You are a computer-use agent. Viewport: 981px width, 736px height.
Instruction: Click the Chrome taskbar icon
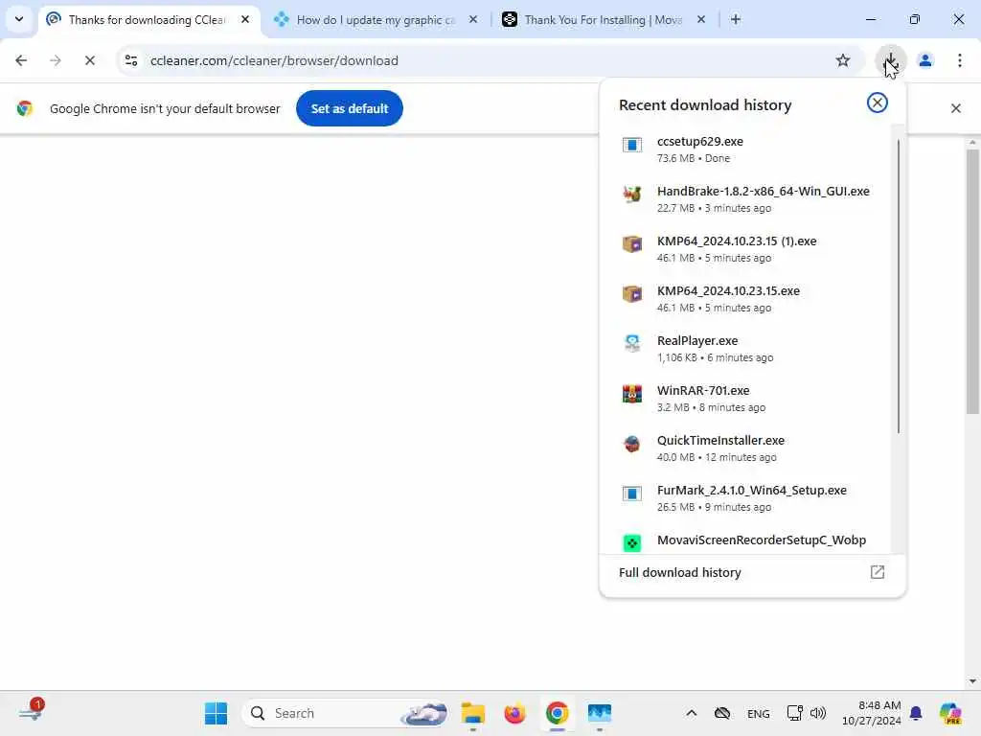click(557, 713)
